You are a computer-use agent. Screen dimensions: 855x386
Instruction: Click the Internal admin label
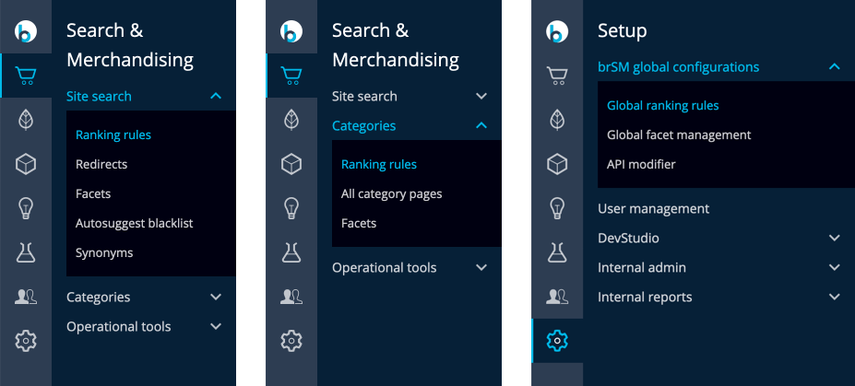[642, 267]
